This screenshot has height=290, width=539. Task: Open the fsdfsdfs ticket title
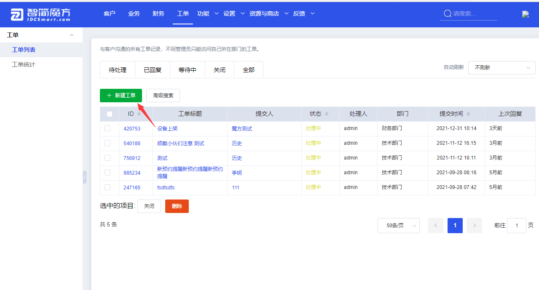coord(166,188)
